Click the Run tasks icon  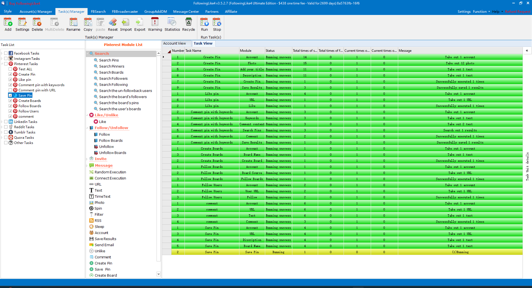[x=204, y=24]
